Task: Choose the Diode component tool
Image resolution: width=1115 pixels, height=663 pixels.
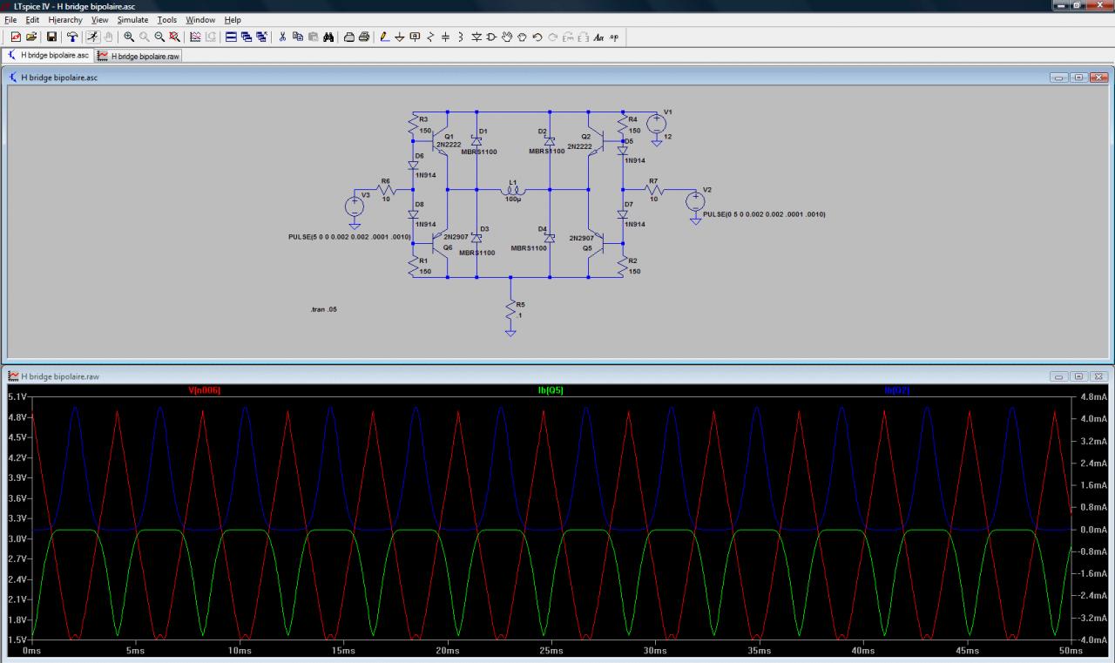Action: (x=476, y=37)
